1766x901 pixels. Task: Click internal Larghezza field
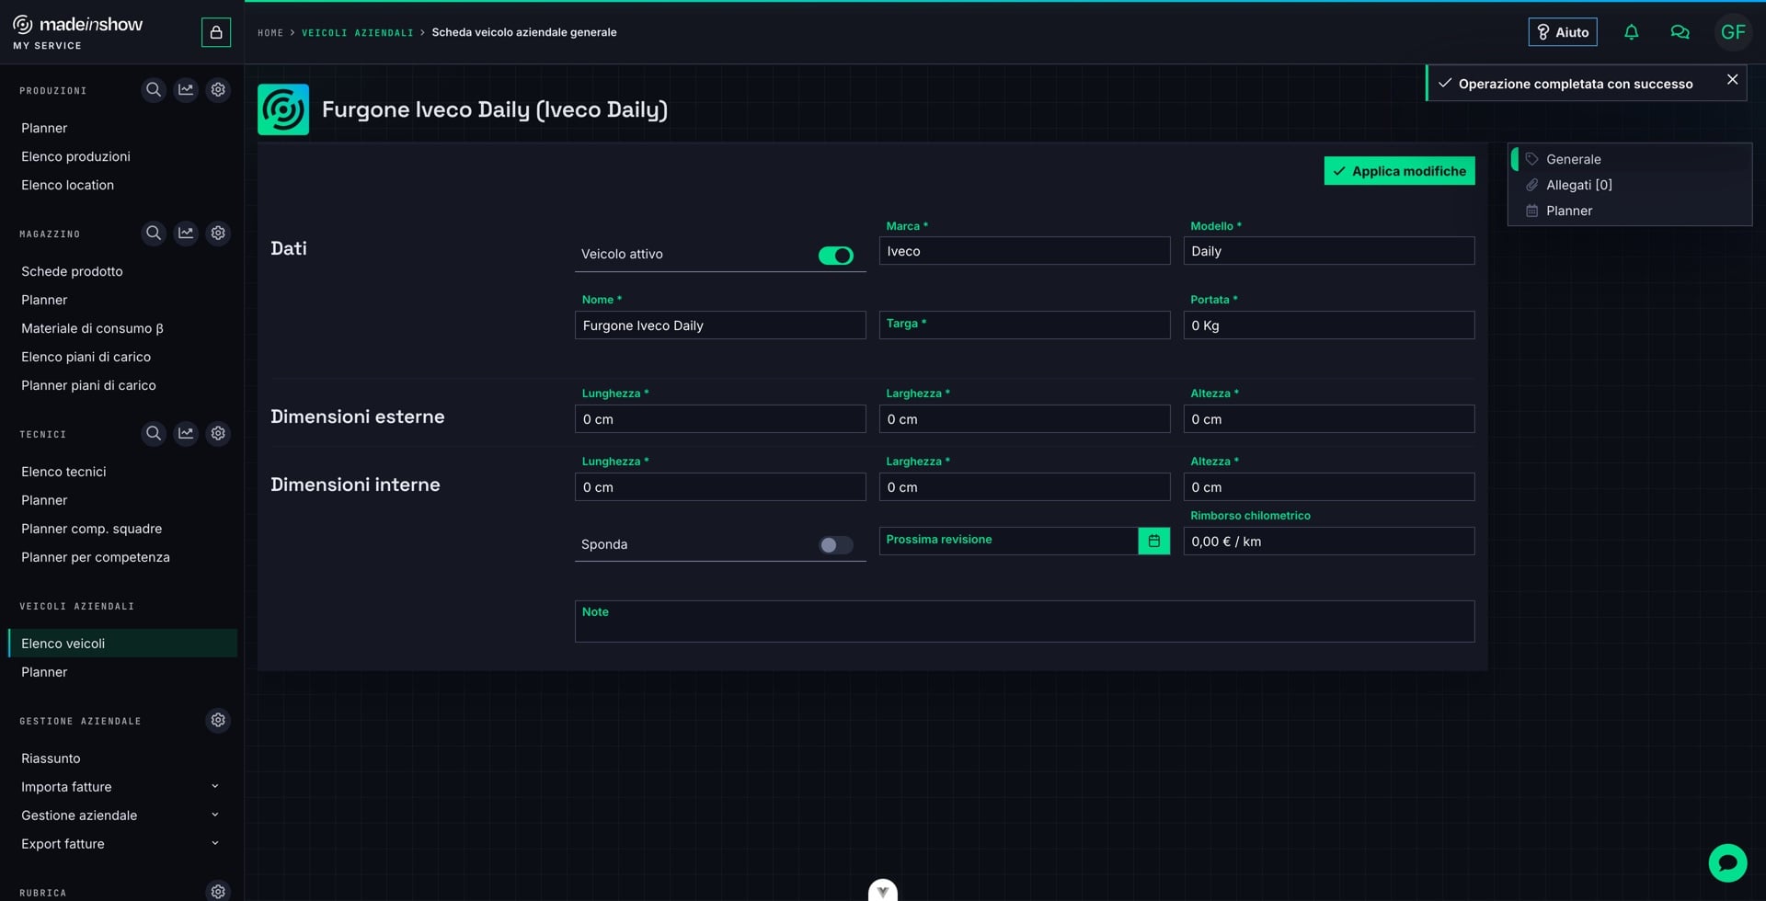pyautogui.click(x=1025, y=487)
